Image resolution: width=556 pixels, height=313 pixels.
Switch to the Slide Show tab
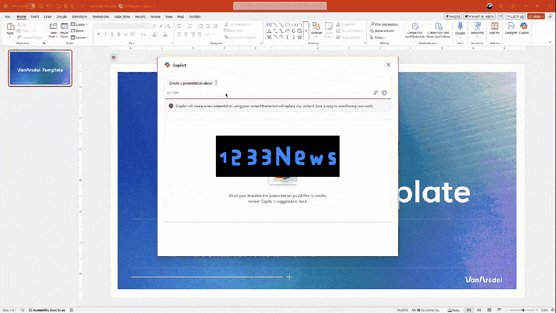click(122, 17)
